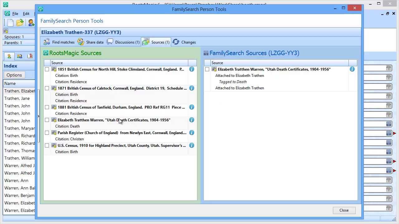Click source icon of 1881 British Census row

pos(54,107)
